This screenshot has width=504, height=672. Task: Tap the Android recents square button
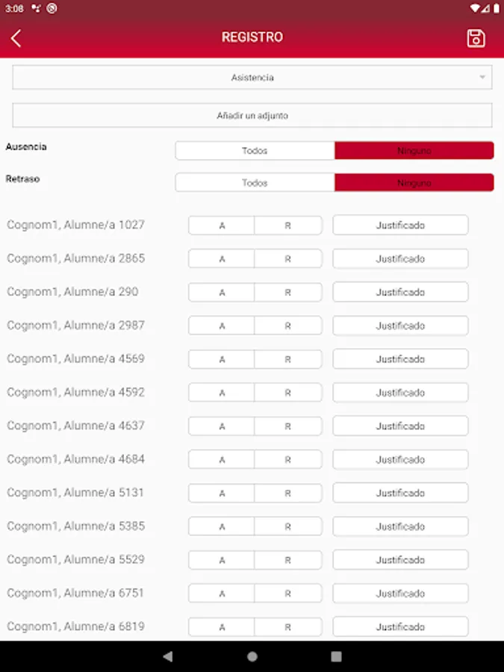click(x=336, y=656)
